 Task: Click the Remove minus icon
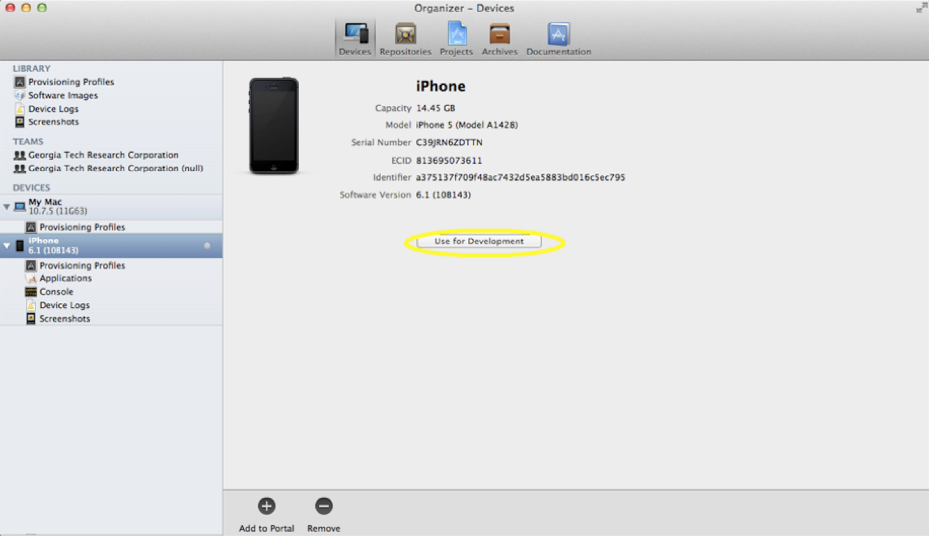pyautogui.click(x=323, y=506)
